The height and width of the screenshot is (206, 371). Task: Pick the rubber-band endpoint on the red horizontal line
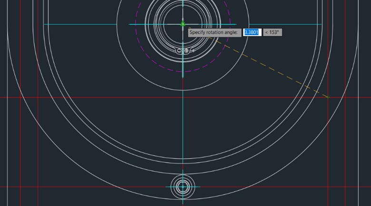(x=328, y=97)
